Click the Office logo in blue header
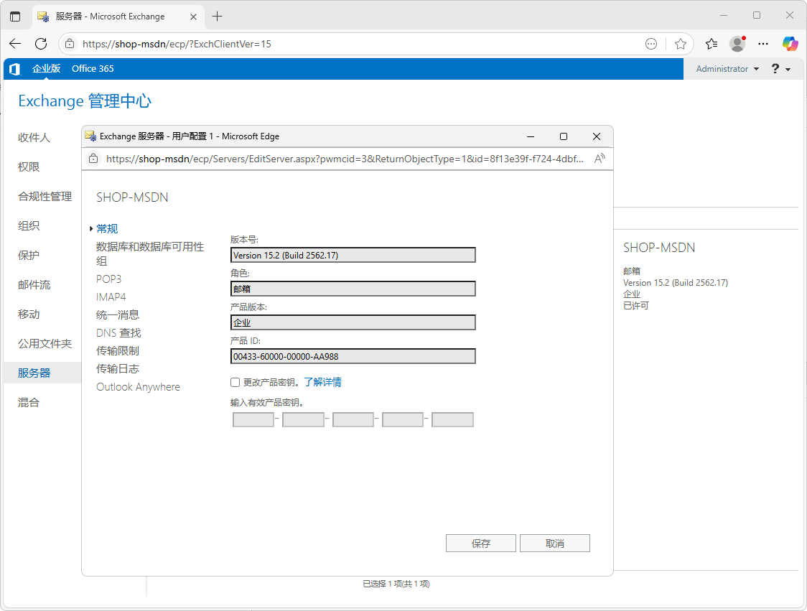 [14, 69]
